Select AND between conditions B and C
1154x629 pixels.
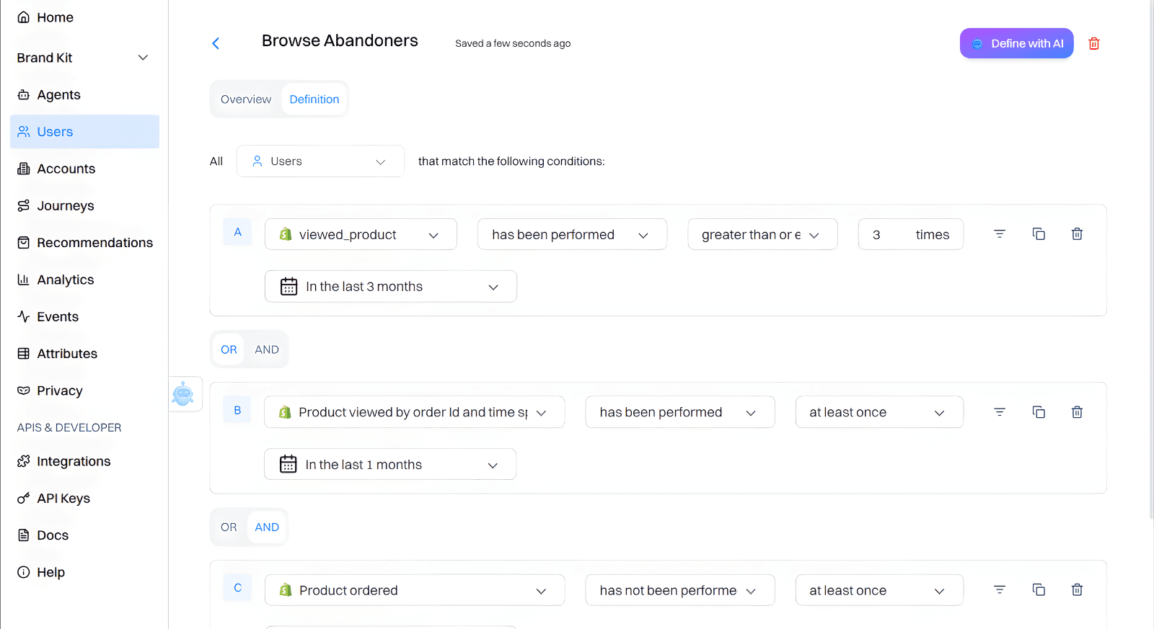pyautogui.click(x=267, y=527)
